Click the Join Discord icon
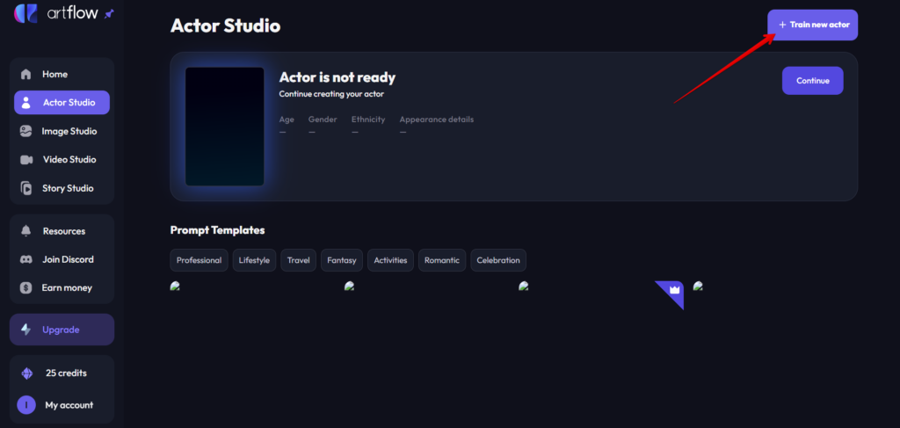Viewport: 900px width, 428px height. pyautogui.click(x=25, y=259)
